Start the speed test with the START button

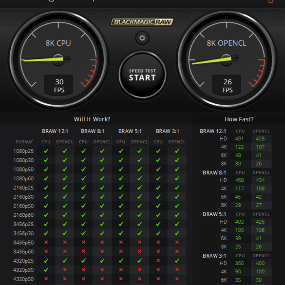[x=142, y=75]
